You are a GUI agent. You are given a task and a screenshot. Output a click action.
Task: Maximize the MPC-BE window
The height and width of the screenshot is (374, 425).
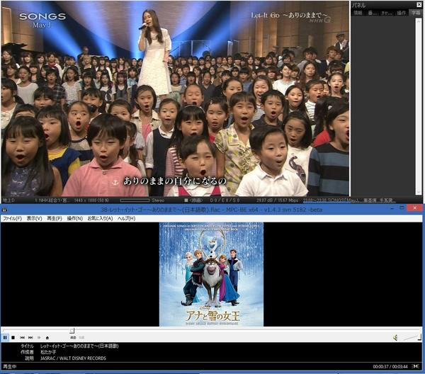pyautogui.click(x=402, y=208)
